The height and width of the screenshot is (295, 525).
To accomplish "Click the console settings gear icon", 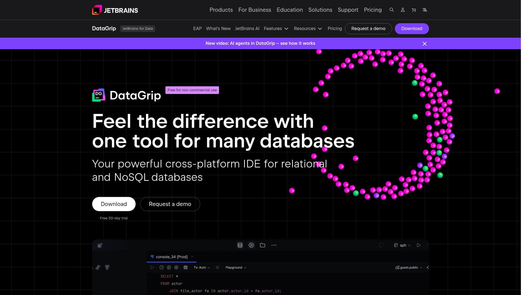I will point(176,267).
